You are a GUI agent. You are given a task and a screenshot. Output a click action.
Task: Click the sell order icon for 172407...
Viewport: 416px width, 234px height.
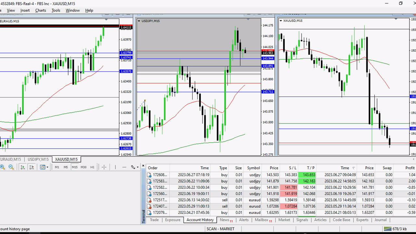coord(149,206)
